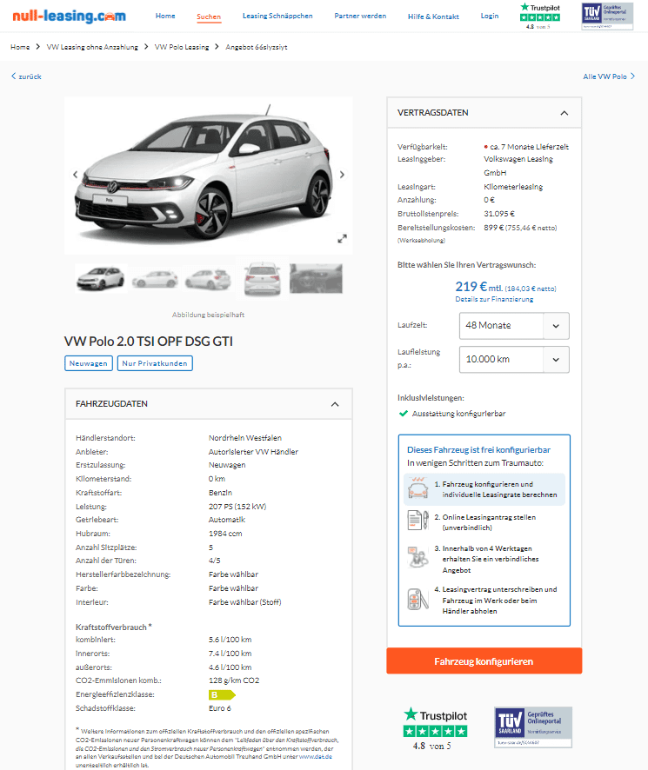
Task: Click 'Abbildung beispielhaft' caption
Action: 208,315
